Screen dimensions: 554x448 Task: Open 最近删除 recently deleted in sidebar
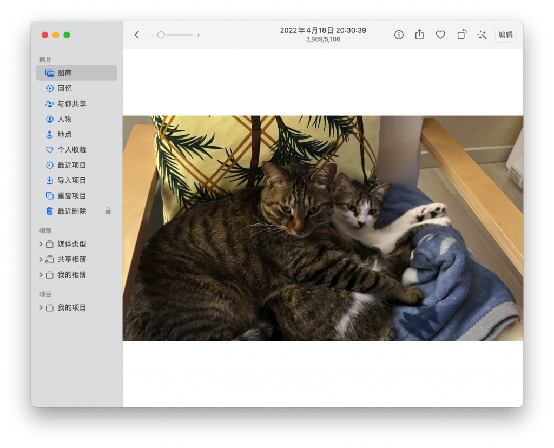click(77, 211)
